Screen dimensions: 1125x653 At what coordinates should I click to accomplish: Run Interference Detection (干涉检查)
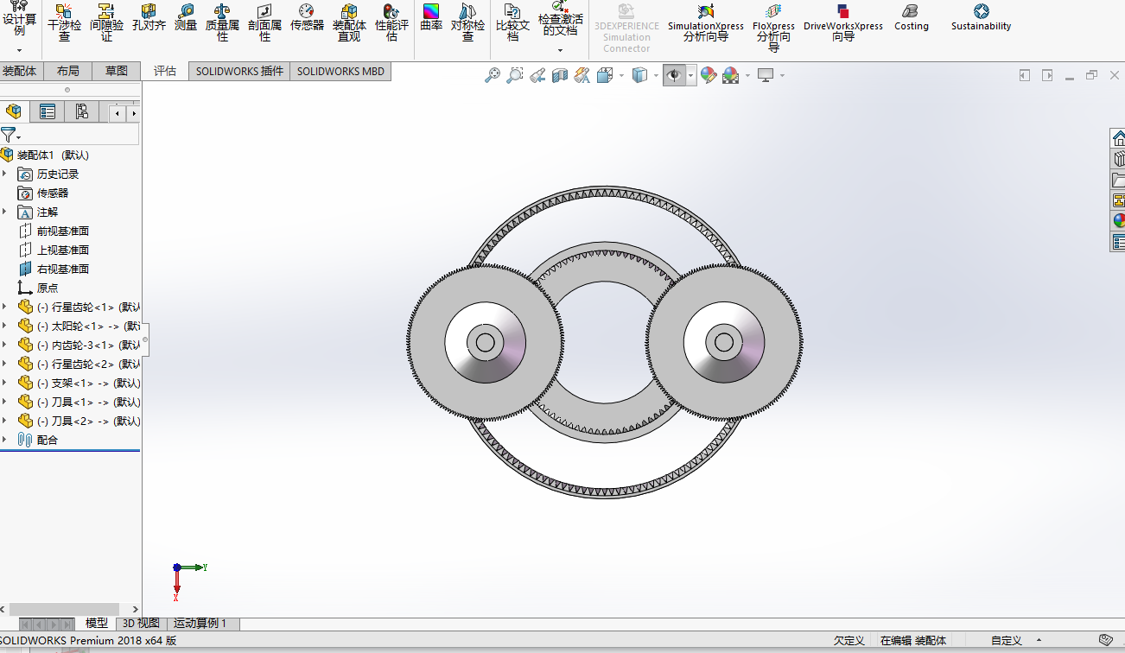[x=64, y=22]
